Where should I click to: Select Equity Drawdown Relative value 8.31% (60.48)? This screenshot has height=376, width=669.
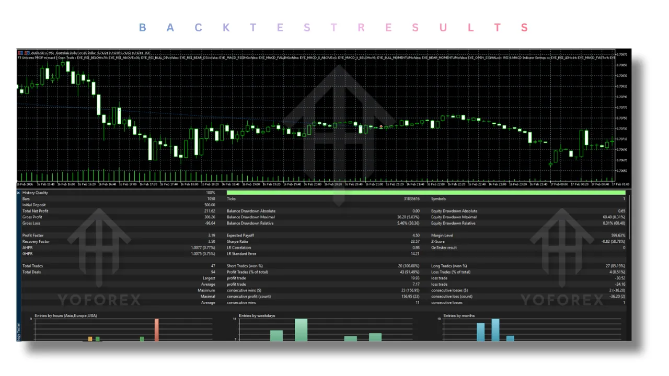click(613, 224)
